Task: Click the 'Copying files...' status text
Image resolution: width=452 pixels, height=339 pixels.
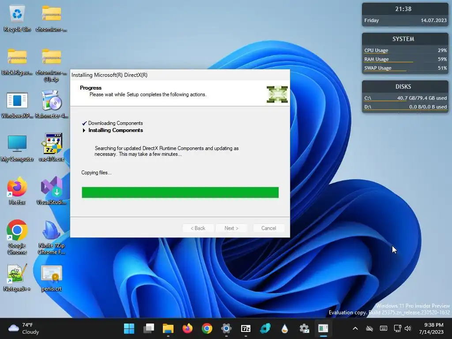Action: click(x=96, y=173)
